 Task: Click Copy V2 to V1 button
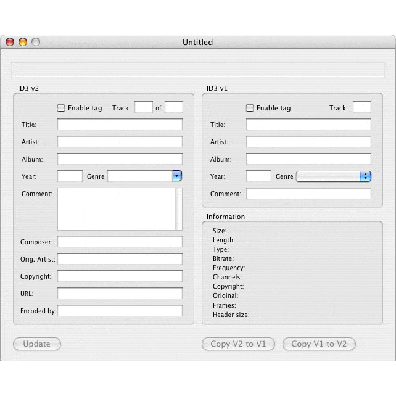238,344
